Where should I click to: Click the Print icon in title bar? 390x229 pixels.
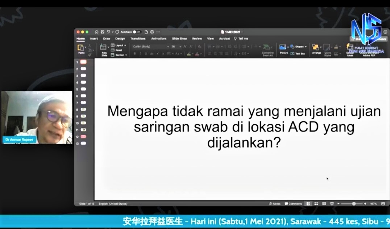click(152, 32)
